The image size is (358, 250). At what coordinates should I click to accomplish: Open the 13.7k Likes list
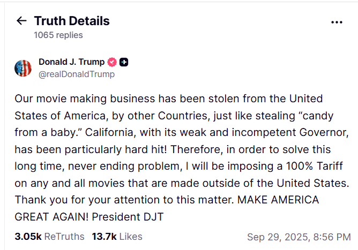click(x=117, y=237)
